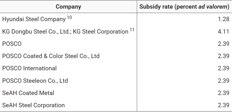Click the POSCO company name cell
232x112 pixels.
pyautogui.click(x=12, y=44)
